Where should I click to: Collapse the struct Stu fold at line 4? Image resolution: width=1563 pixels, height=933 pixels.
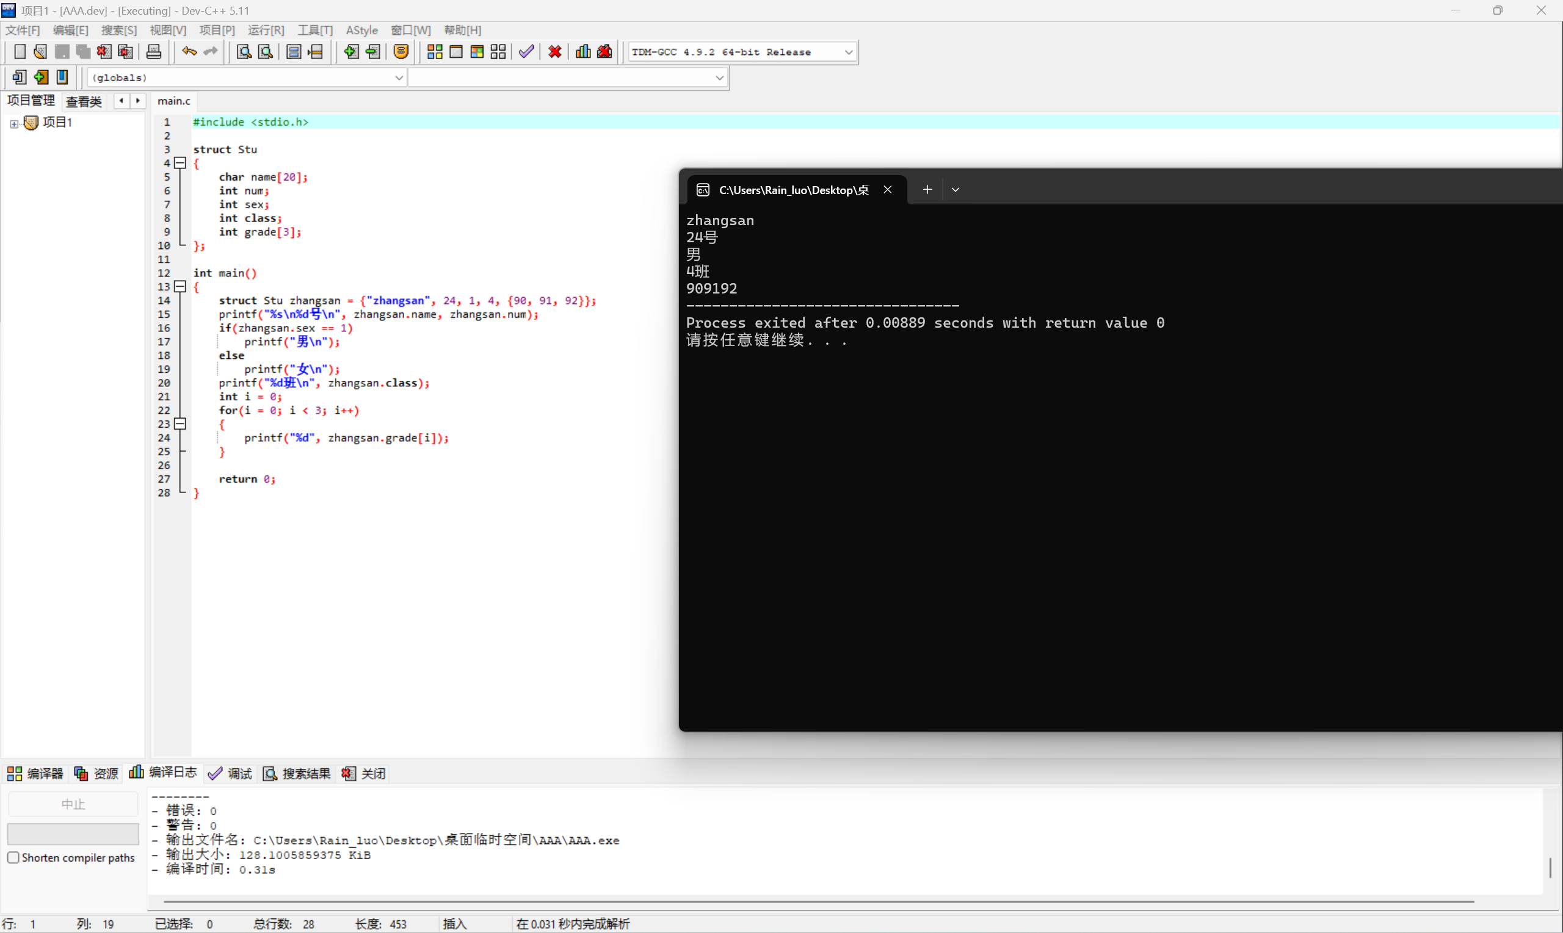[x=181, y=164]
